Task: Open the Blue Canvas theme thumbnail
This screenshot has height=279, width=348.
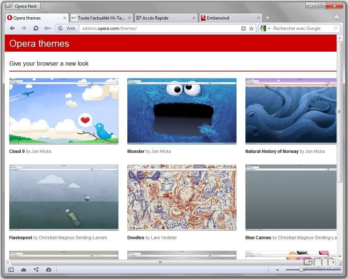Action: [291, 198]
